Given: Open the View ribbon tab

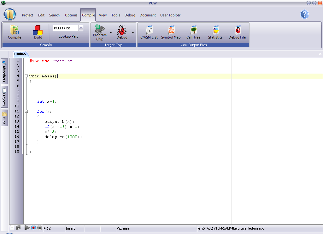Looking at the screenshot, I should (x=103, y=15).
